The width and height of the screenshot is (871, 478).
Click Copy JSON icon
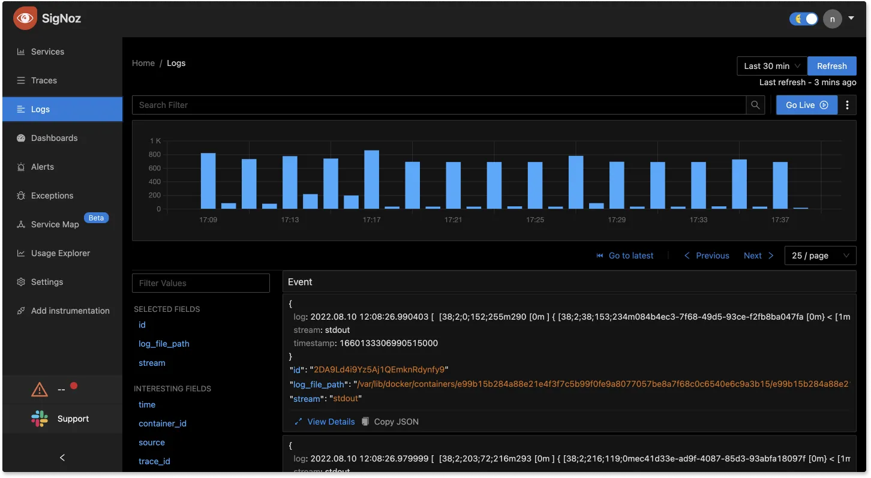(365, 422)
